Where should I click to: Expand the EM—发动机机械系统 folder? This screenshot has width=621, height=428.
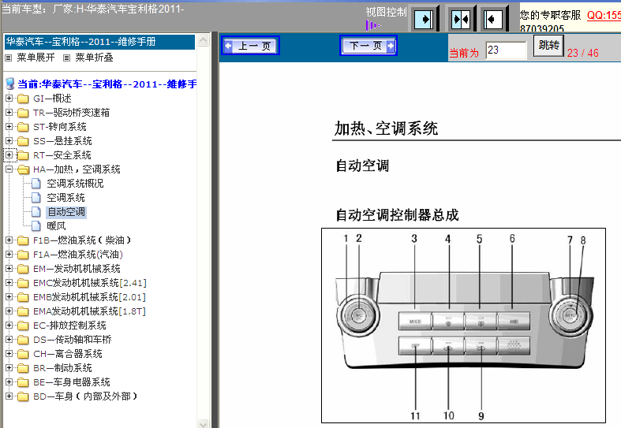[x=9, y=269]
